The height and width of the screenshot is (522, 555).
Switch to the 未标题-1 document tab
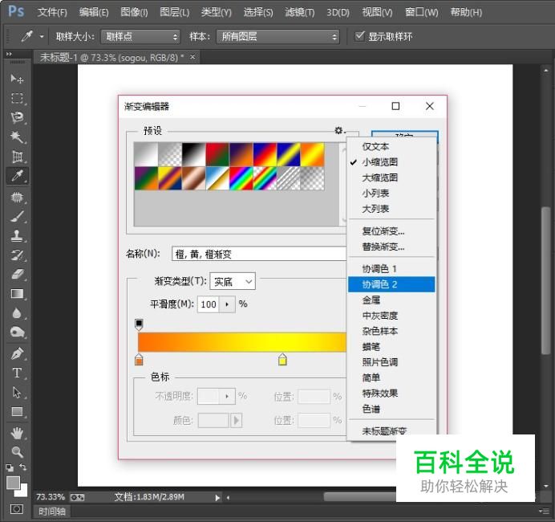click(111, 57)
